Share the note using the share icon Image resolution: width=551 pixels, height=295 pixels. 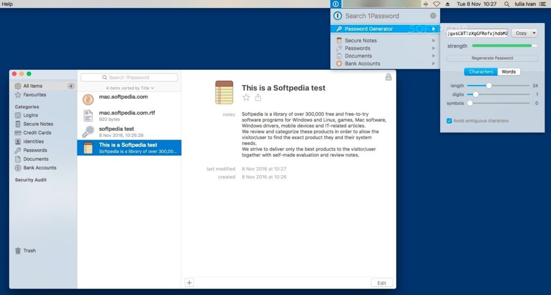(x=258, y=97)
